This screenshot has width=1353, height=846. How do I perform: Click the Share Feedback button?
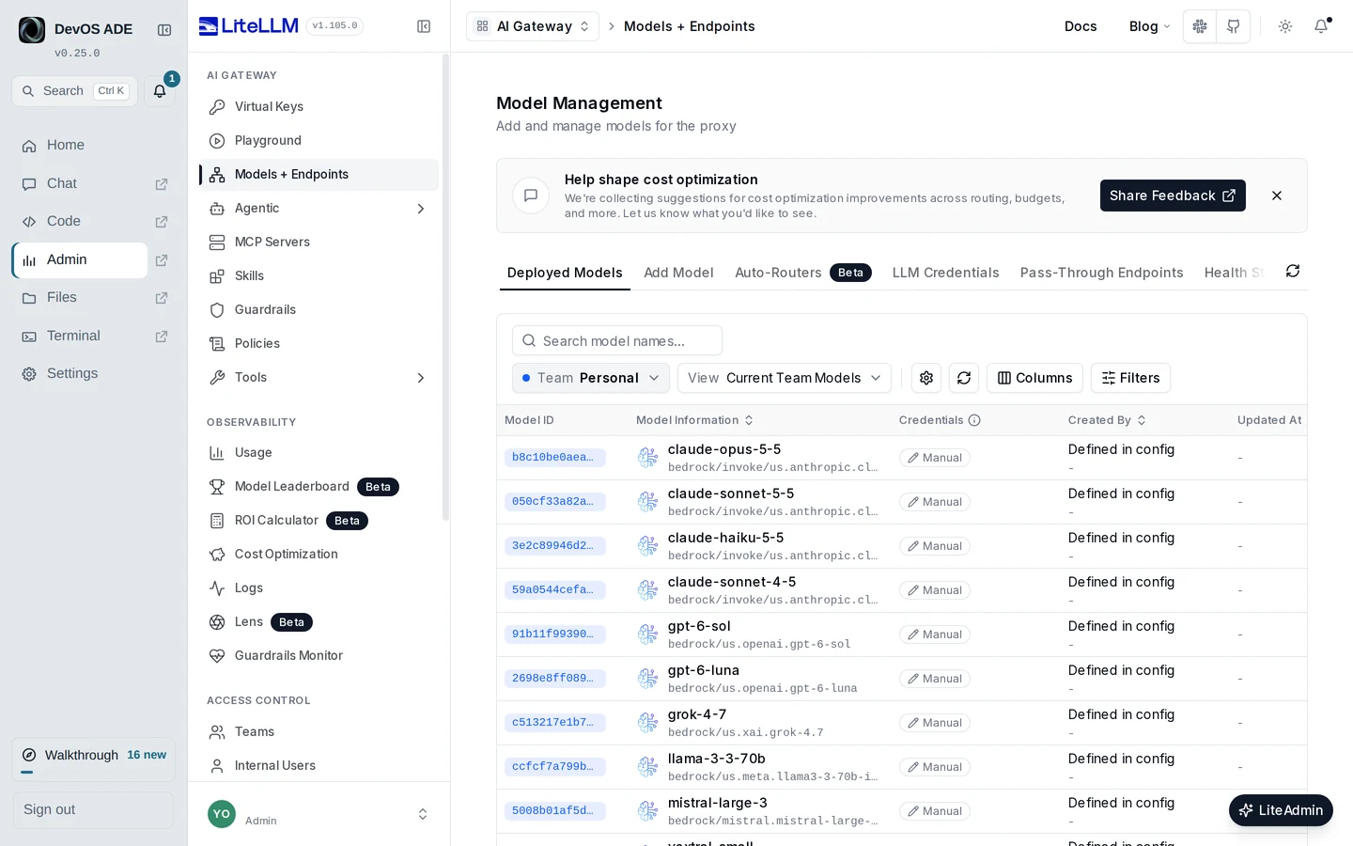(1173, 196)
